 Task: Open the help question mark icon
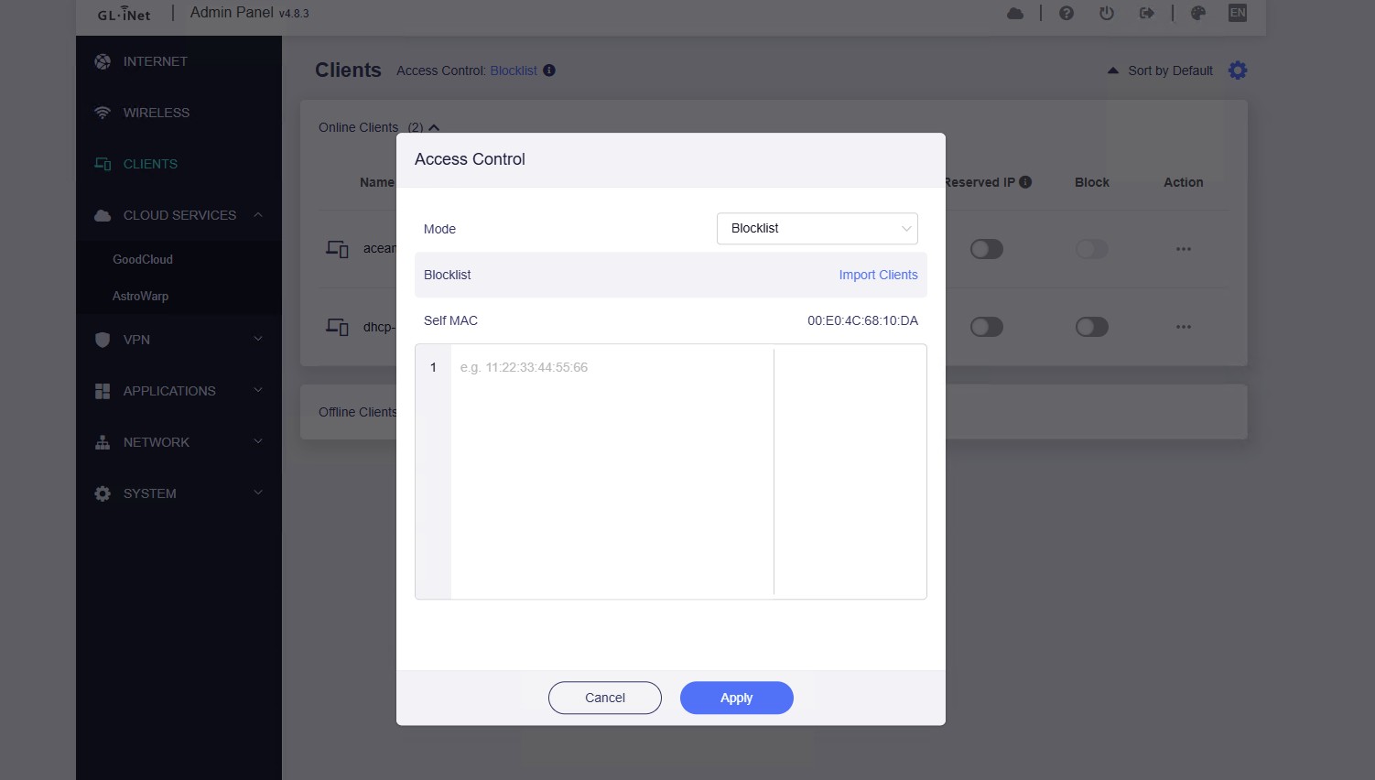(1066, 13)
